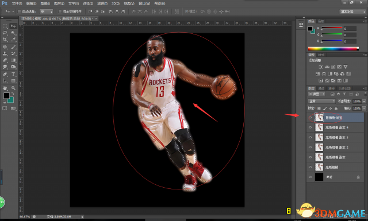Select the Crop tool
This screenshot has width=368, height=221.
point(5,40)
